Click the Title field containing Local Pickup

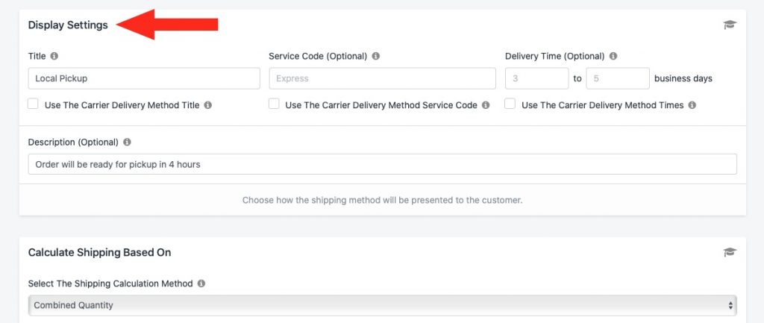pos(144,78)
